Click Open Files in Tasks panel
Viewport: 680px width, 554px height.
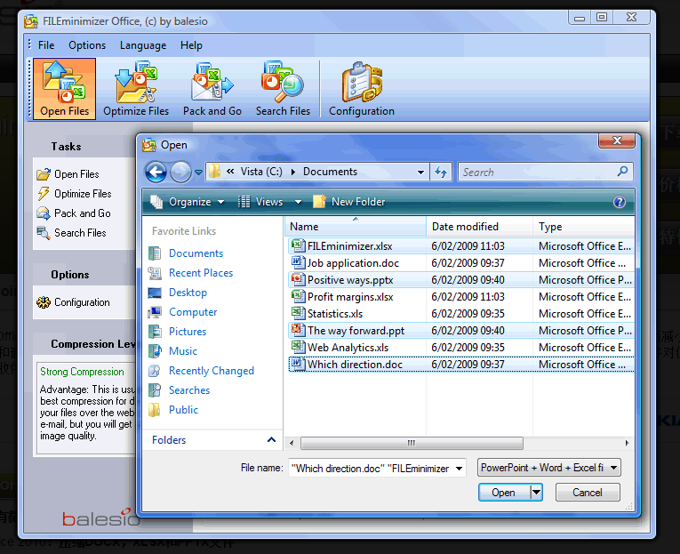click(x=68, y=174)
